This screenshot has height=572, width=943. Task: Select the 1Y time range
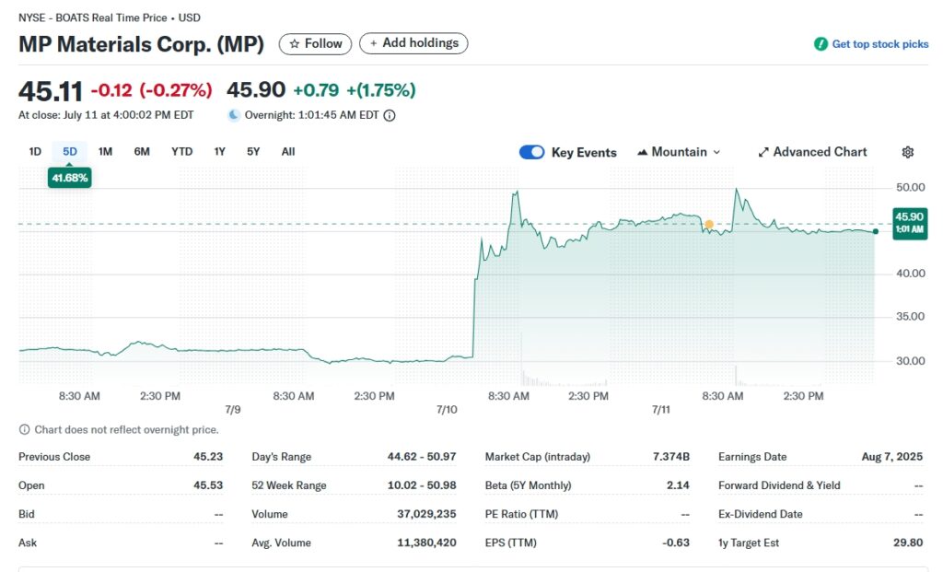(219, 152)
